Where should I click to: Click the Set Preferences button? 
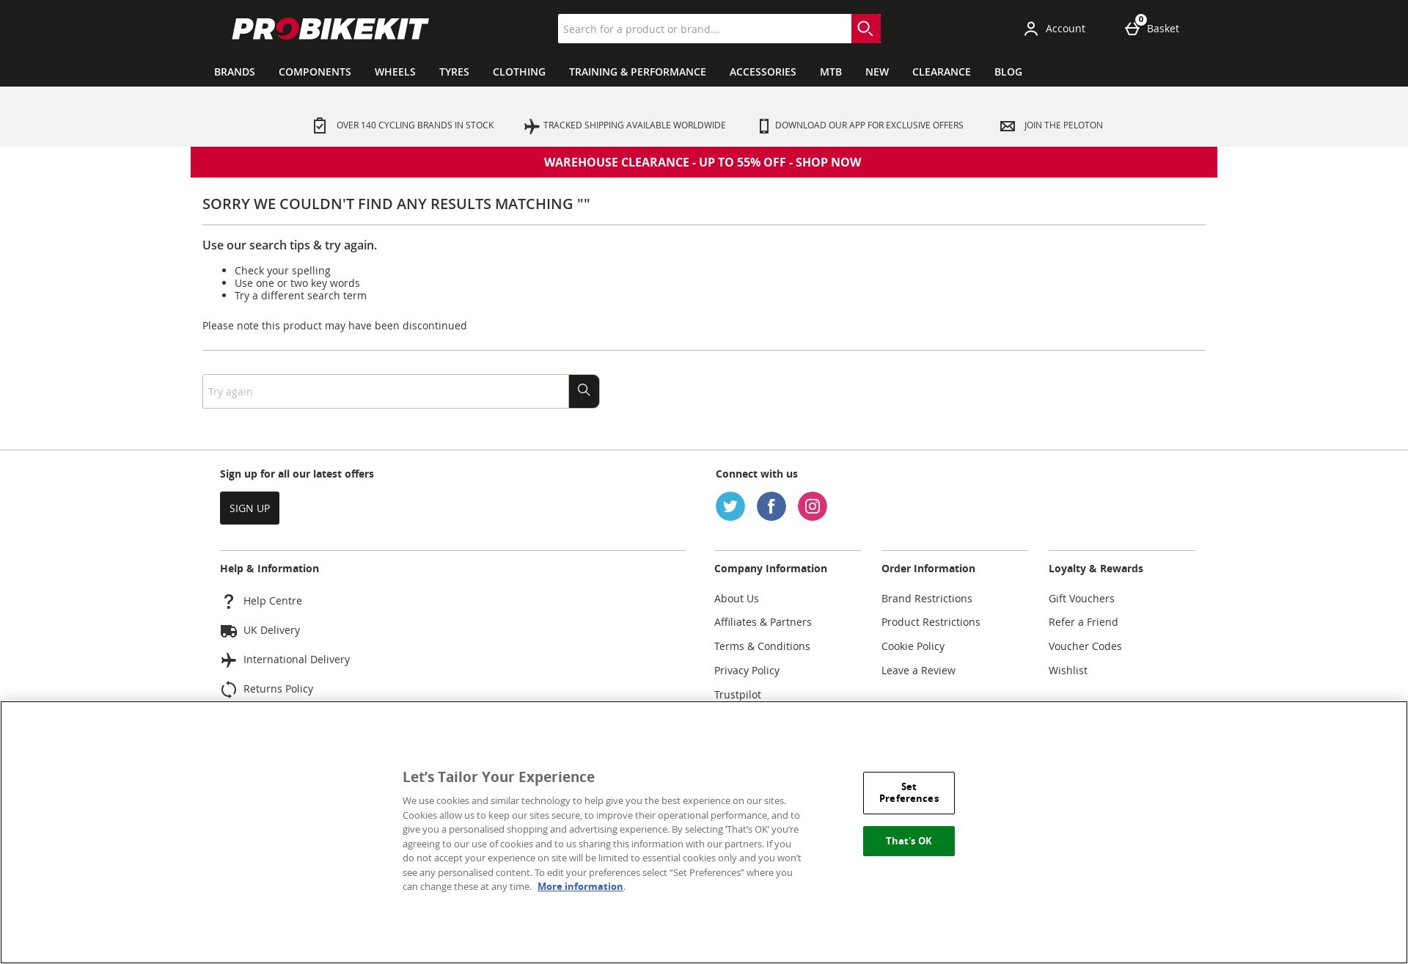click(x=909, y=792)
